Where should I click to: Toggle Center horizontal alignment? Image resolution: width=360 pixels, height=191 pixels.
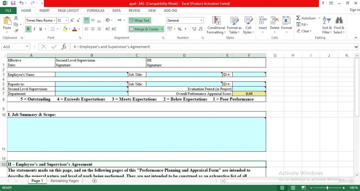pyautogui.click(x=93, y=29)
